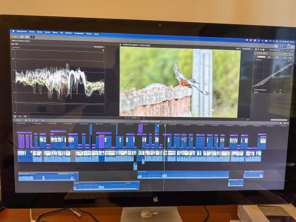Viewport: 296px width, 222px height.
Task: Open the Clip menu
Action: (61, 33)
